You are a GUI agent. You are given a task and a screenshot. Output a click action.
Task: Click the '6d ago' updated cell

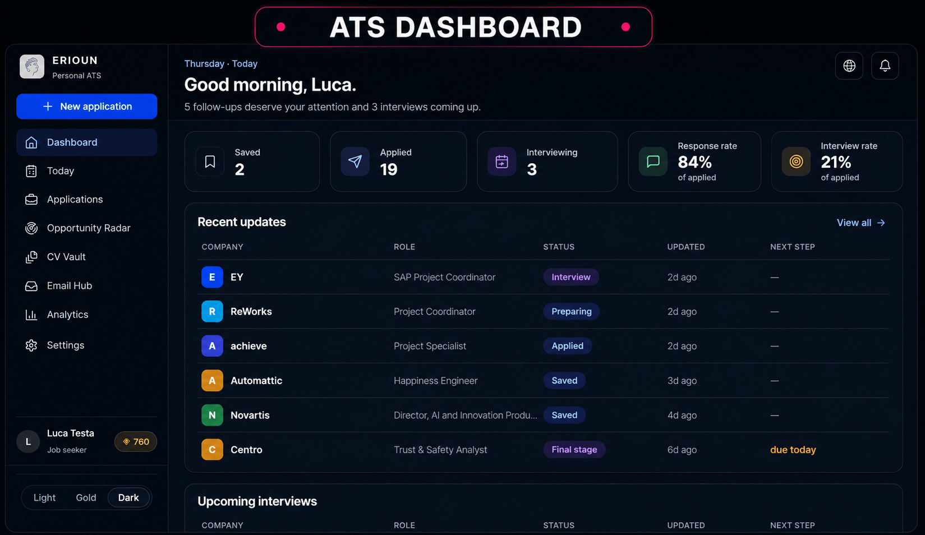point(682,450)
